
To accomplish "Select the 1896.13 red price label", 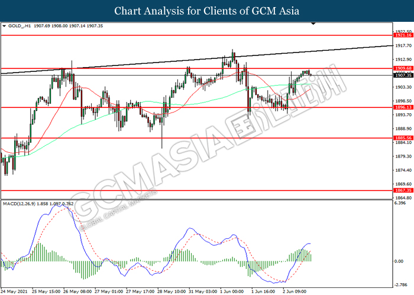I will pos(403,107).
